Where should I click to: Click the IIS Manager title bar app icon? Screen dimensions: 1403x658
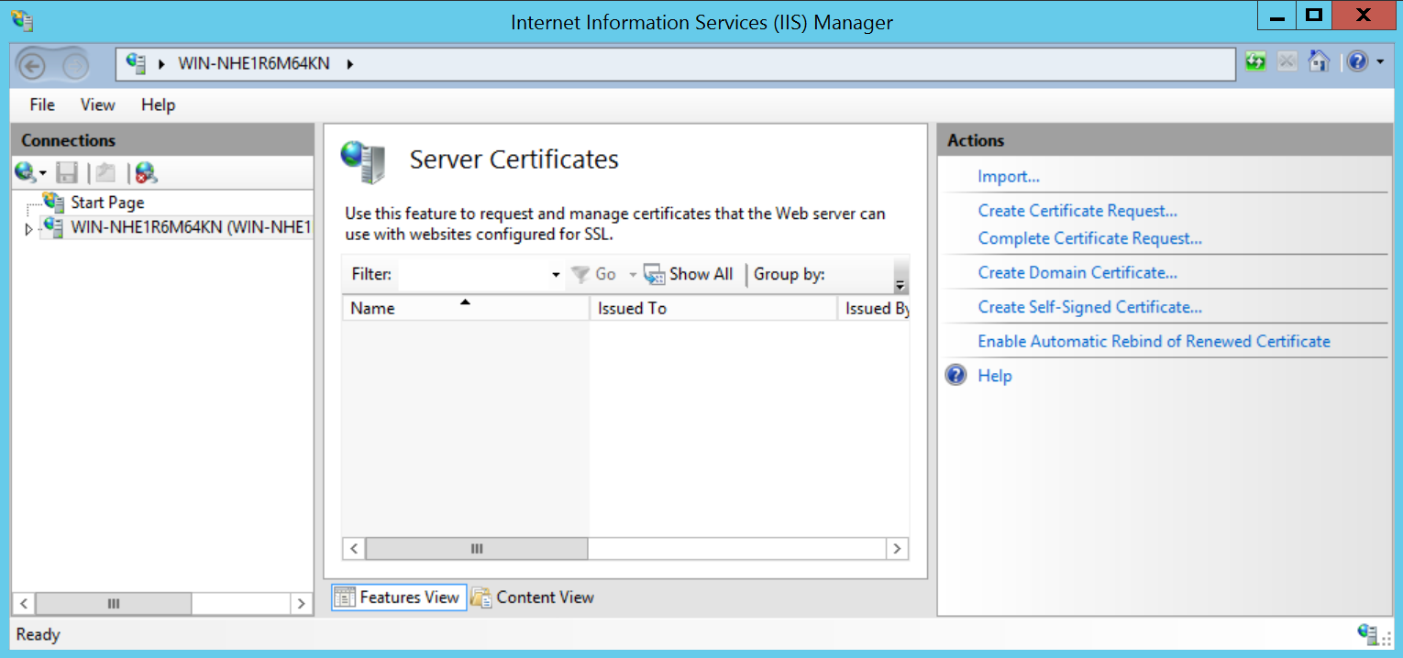click(x=21, y=20)
